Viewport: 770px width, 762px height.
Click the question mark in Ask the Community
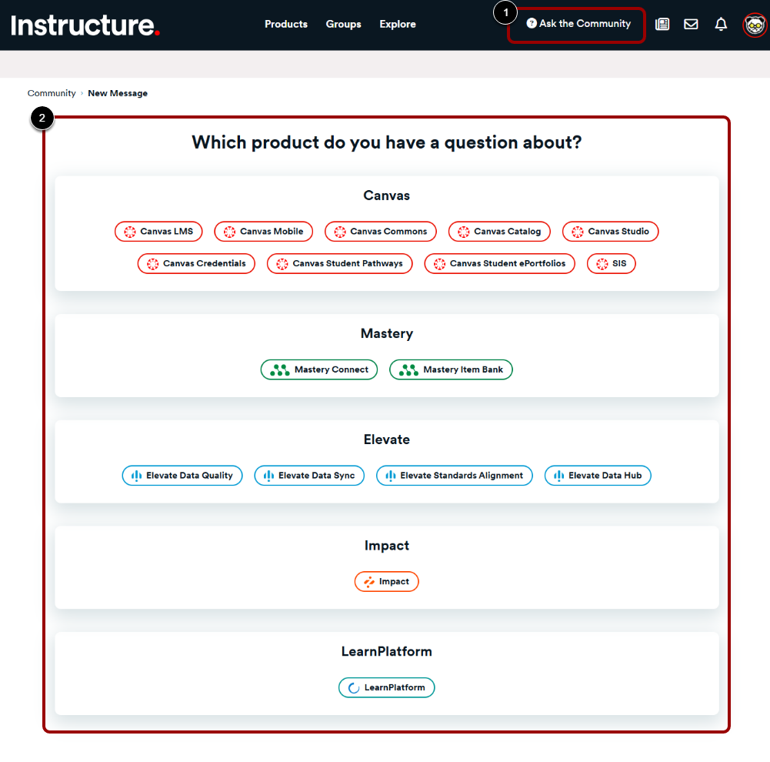(x=532, y=23)
